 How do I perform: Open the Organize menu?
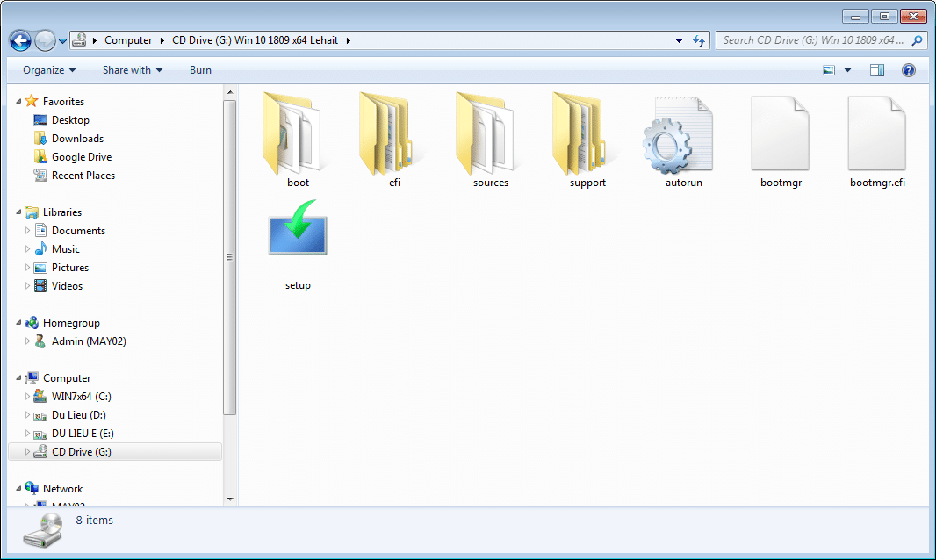pos(49,70)
